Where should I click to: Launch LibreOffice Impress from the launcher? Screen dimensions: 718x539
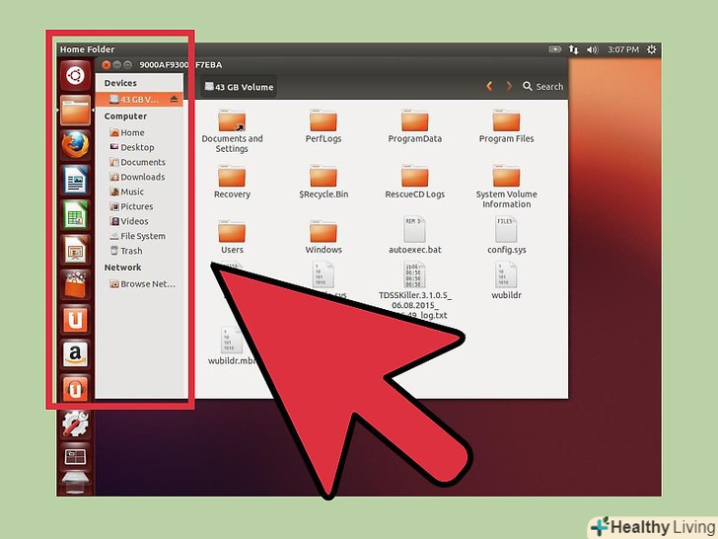point(75,250)
